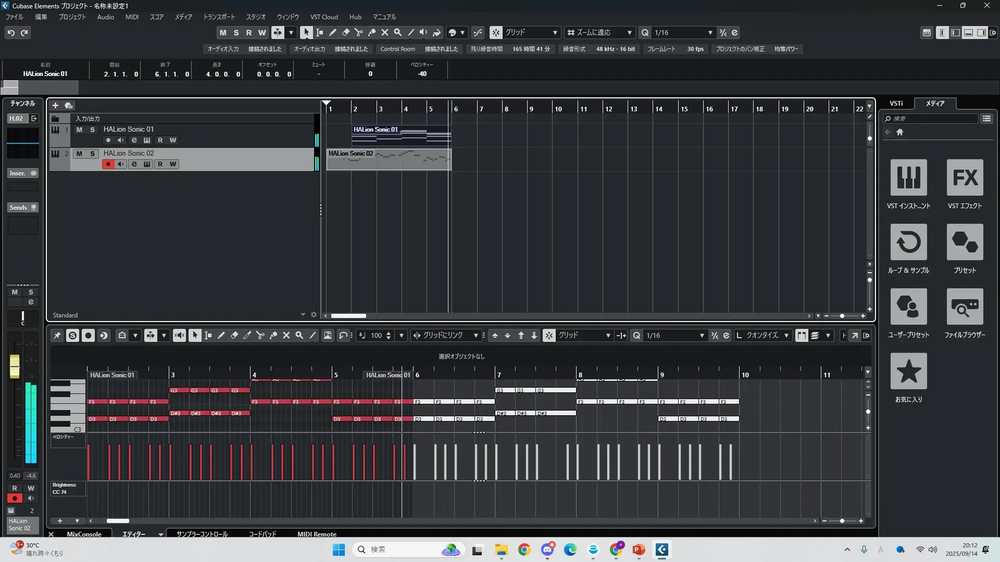Open the Favorites star tile
The height and width of the screenshot is (562, 1000).
(x=908, y=371)
